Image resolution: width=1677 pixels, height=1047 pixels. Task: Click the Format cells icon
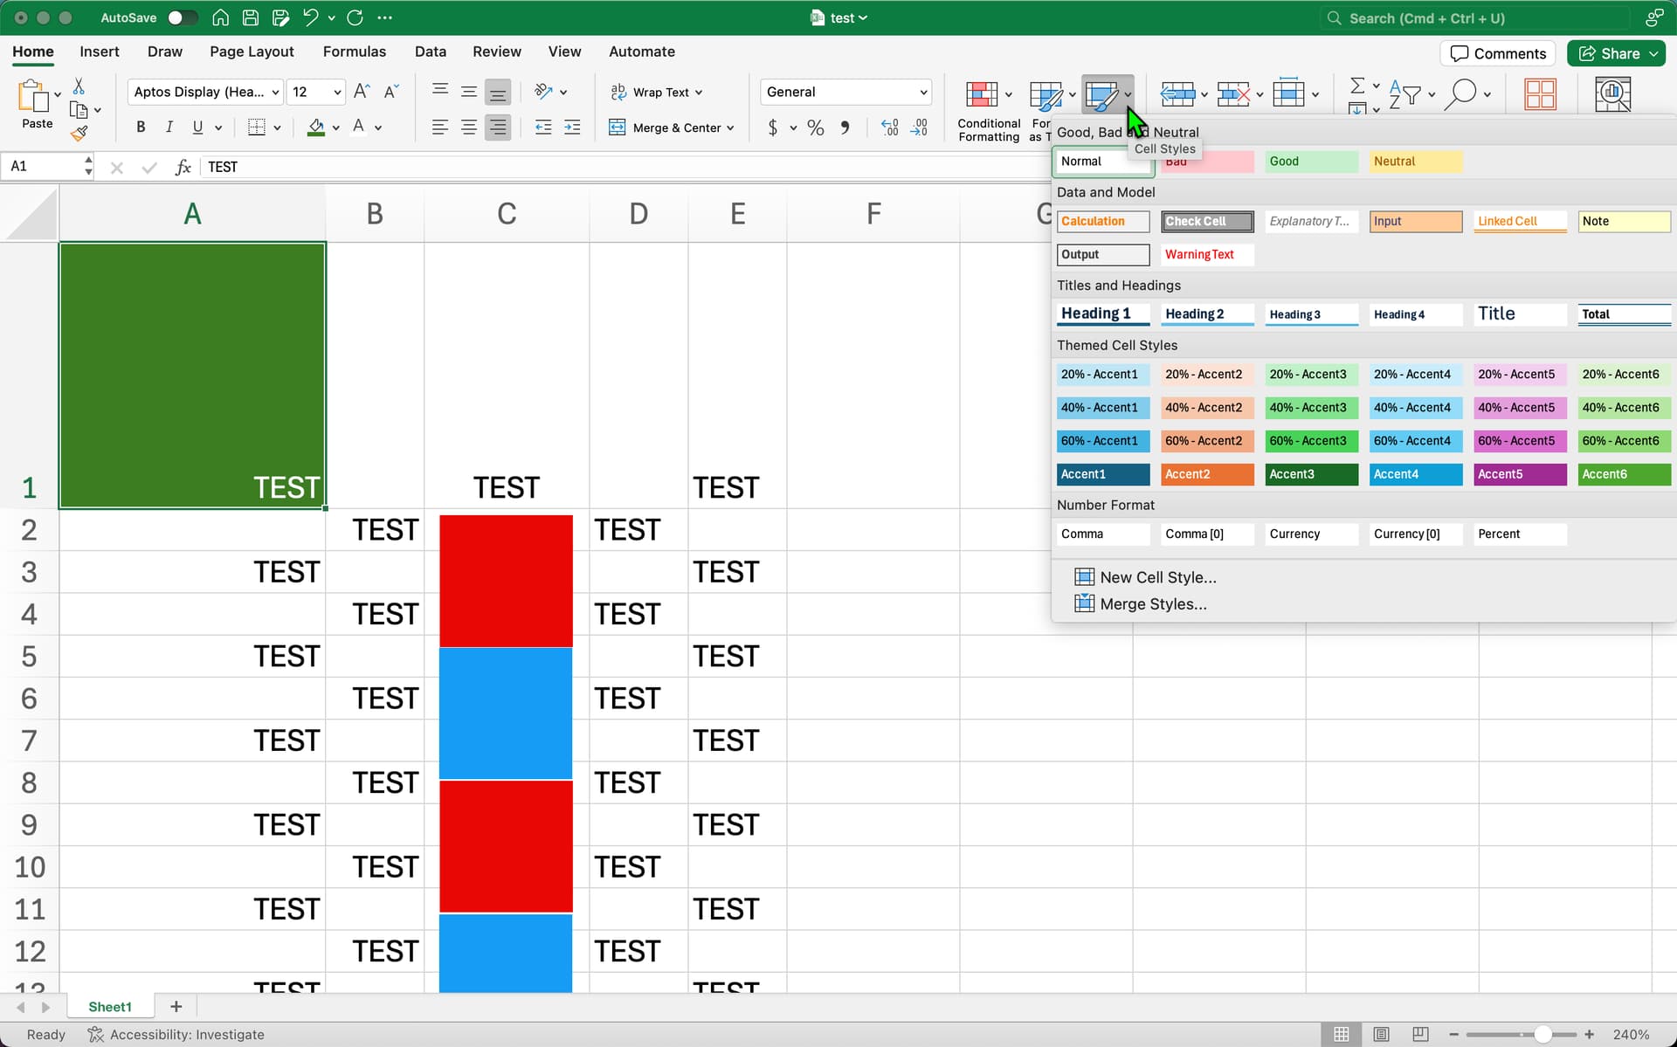[x=1289, y=93]
